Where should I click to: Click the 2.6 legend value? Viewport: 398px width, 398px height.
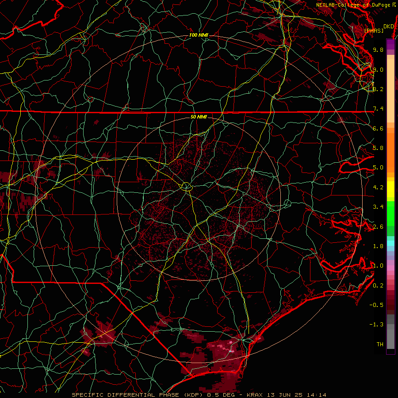[x=378, y=226]
